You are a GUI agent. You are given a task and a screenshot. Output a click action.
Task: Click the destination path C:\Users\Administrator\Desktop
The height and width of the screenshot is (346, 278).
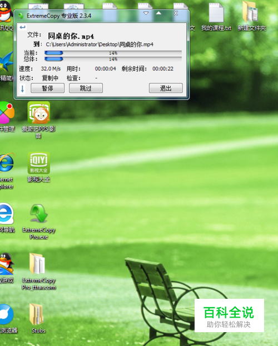coord(100,44)
